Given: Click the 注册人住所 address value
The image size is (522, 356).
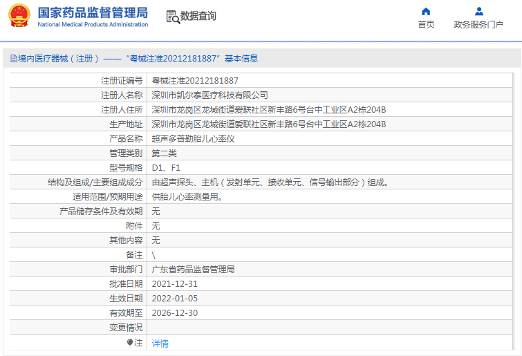Looking at the screenshot, I should click(269, 110).
